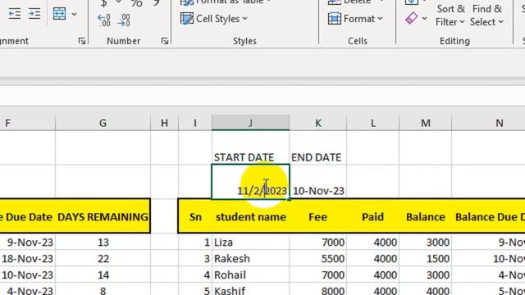
Task: Click the 1500 balance cell
Action: tap(425, 258)
